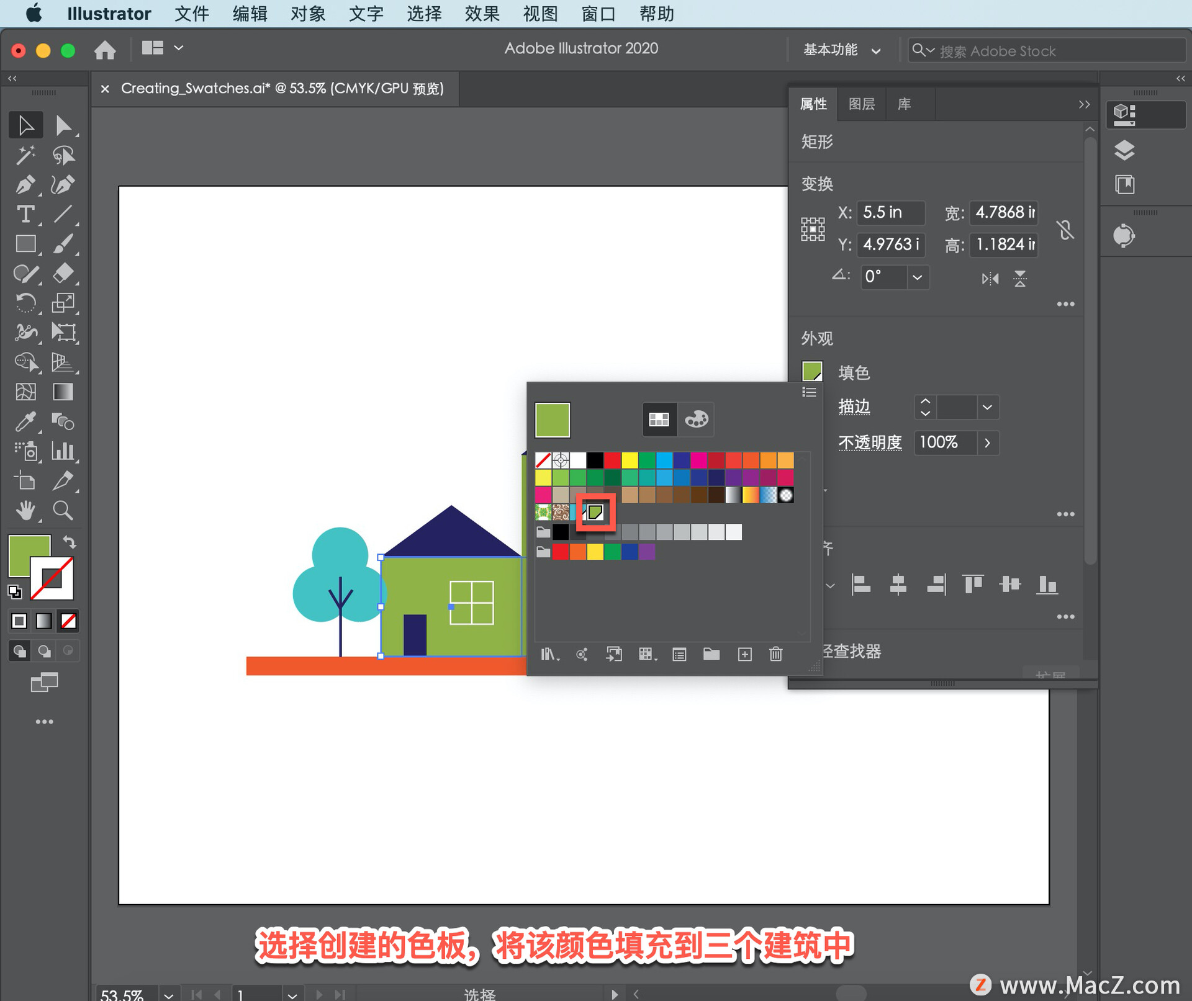The height and width of the screenshot is (1001, 1192).
Task: Edit more toolbar tools
Action: click(x=44, y=722)
